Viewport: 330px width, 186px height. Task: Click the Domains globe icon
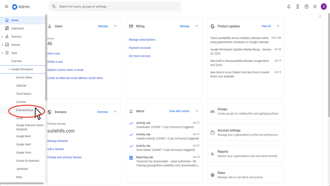click(49, 112)
